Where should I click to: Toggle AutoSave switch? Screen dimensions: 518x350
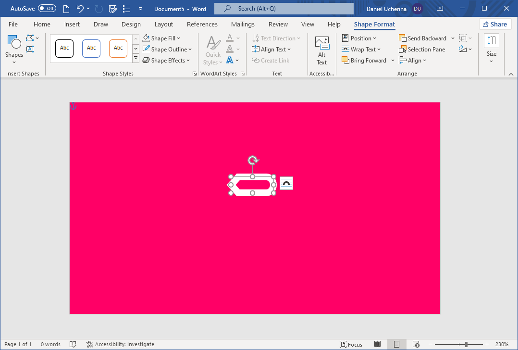click(47, 9)
